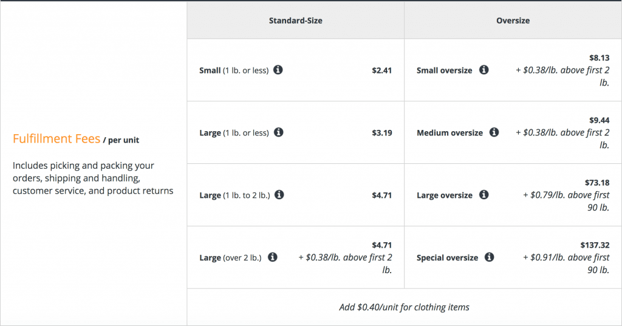The image size is (622, 326).
Task: Click the $137.32 Special oversize price
Action: click(x=595, y=245)
